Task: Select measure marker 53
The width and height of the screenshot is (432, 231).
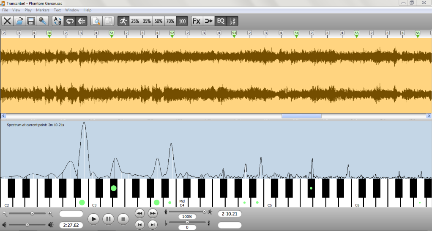Action: [x=234, y=33]
